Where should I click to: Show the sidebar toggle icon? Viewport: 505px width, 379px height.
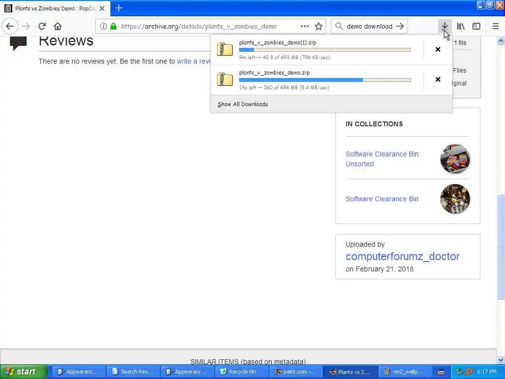point(476,27)
